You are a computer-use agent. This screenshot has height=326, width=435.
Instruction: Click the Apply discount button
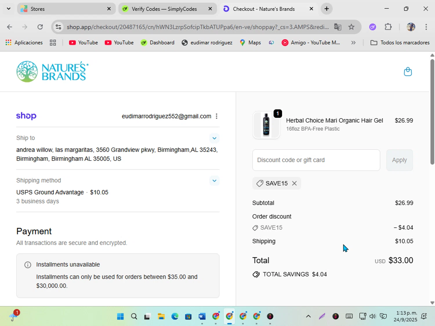coord(399,160)
